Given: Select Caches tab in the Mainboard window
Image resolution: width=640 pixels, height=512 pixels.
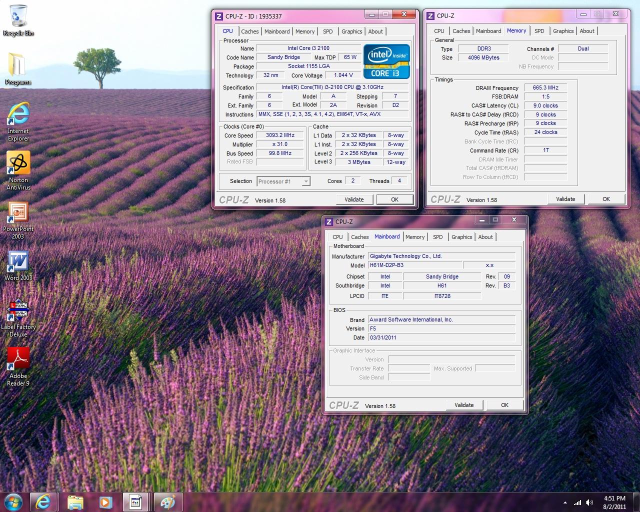Looking at the screenshot, I should tap(360, 237).
